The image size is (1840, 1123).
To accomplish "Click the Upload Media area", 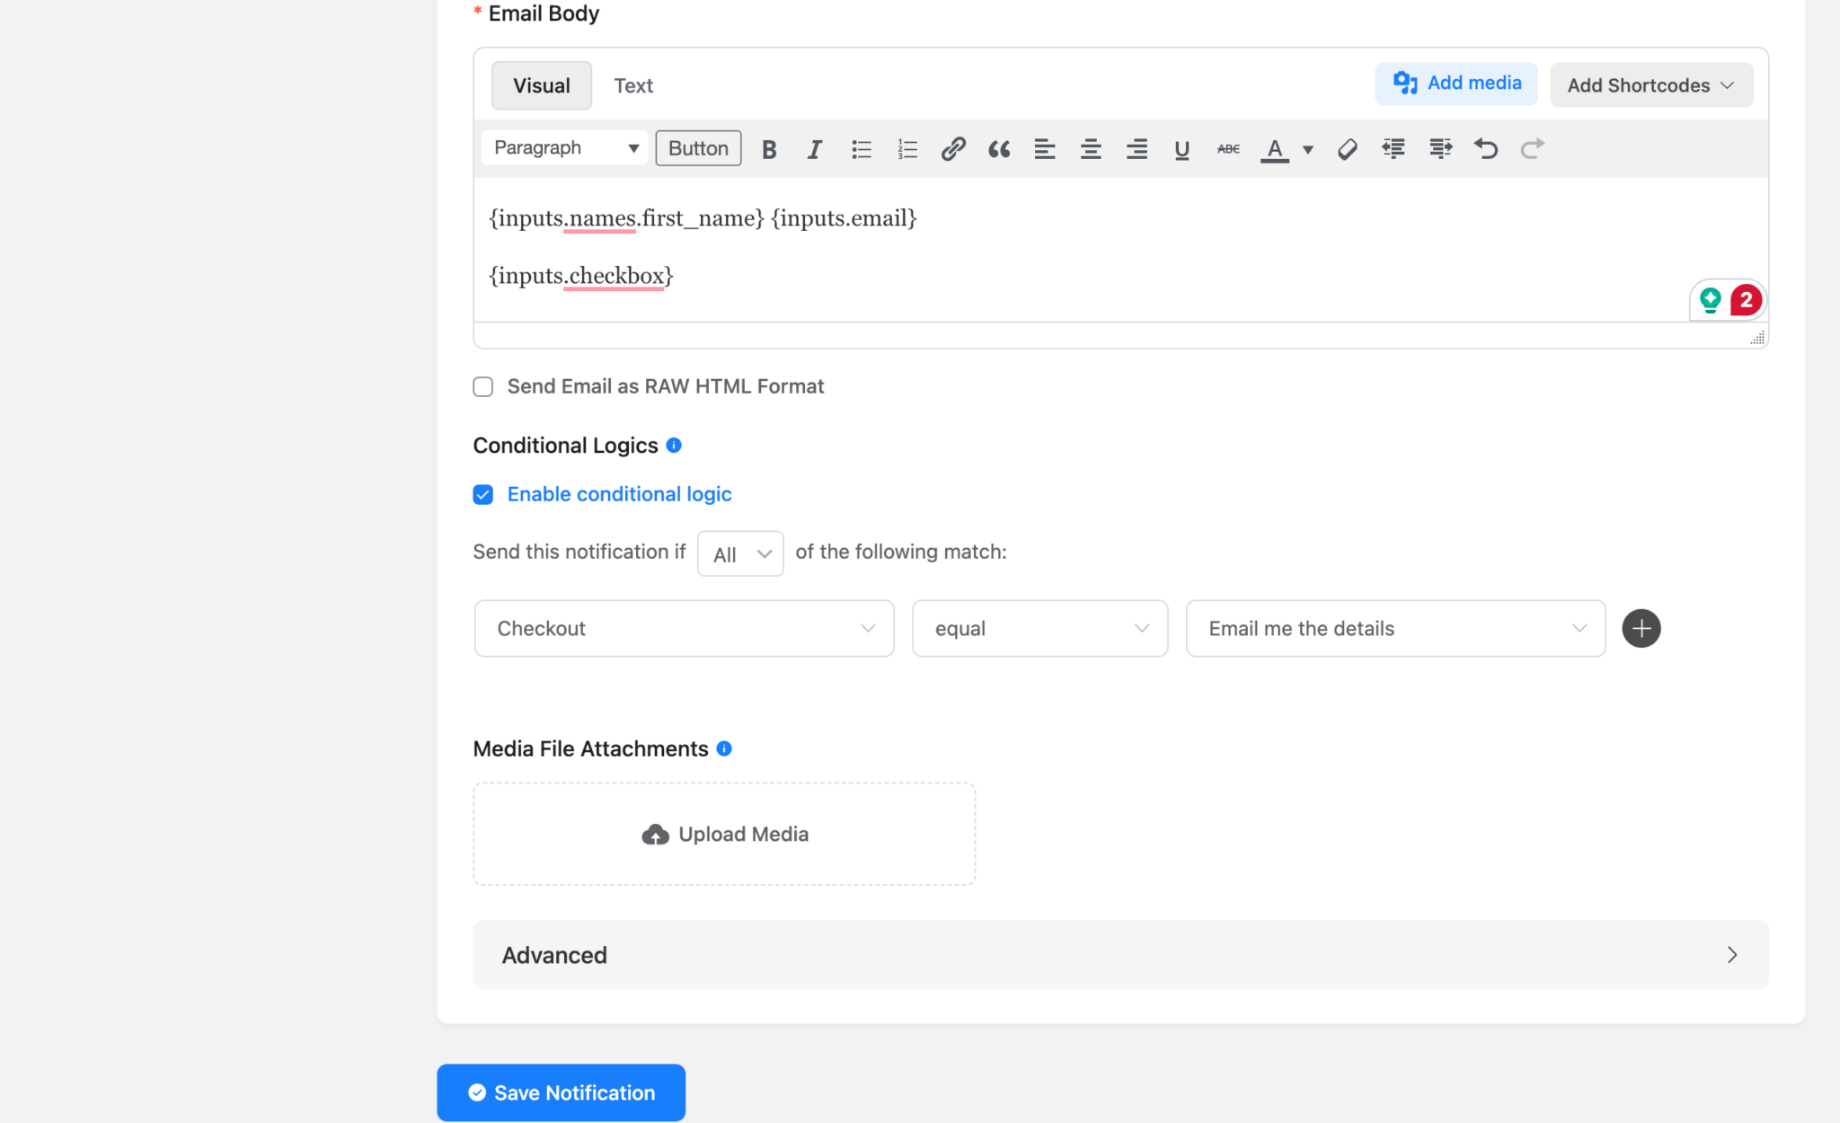I will pyautogui.click(x=723, y=833).
